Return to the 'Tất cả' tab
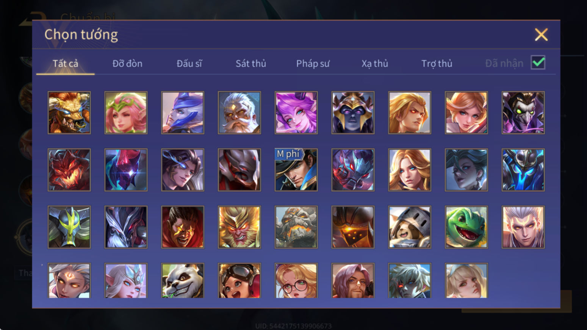The image size is (587, 330). click(x=65, y=64)
